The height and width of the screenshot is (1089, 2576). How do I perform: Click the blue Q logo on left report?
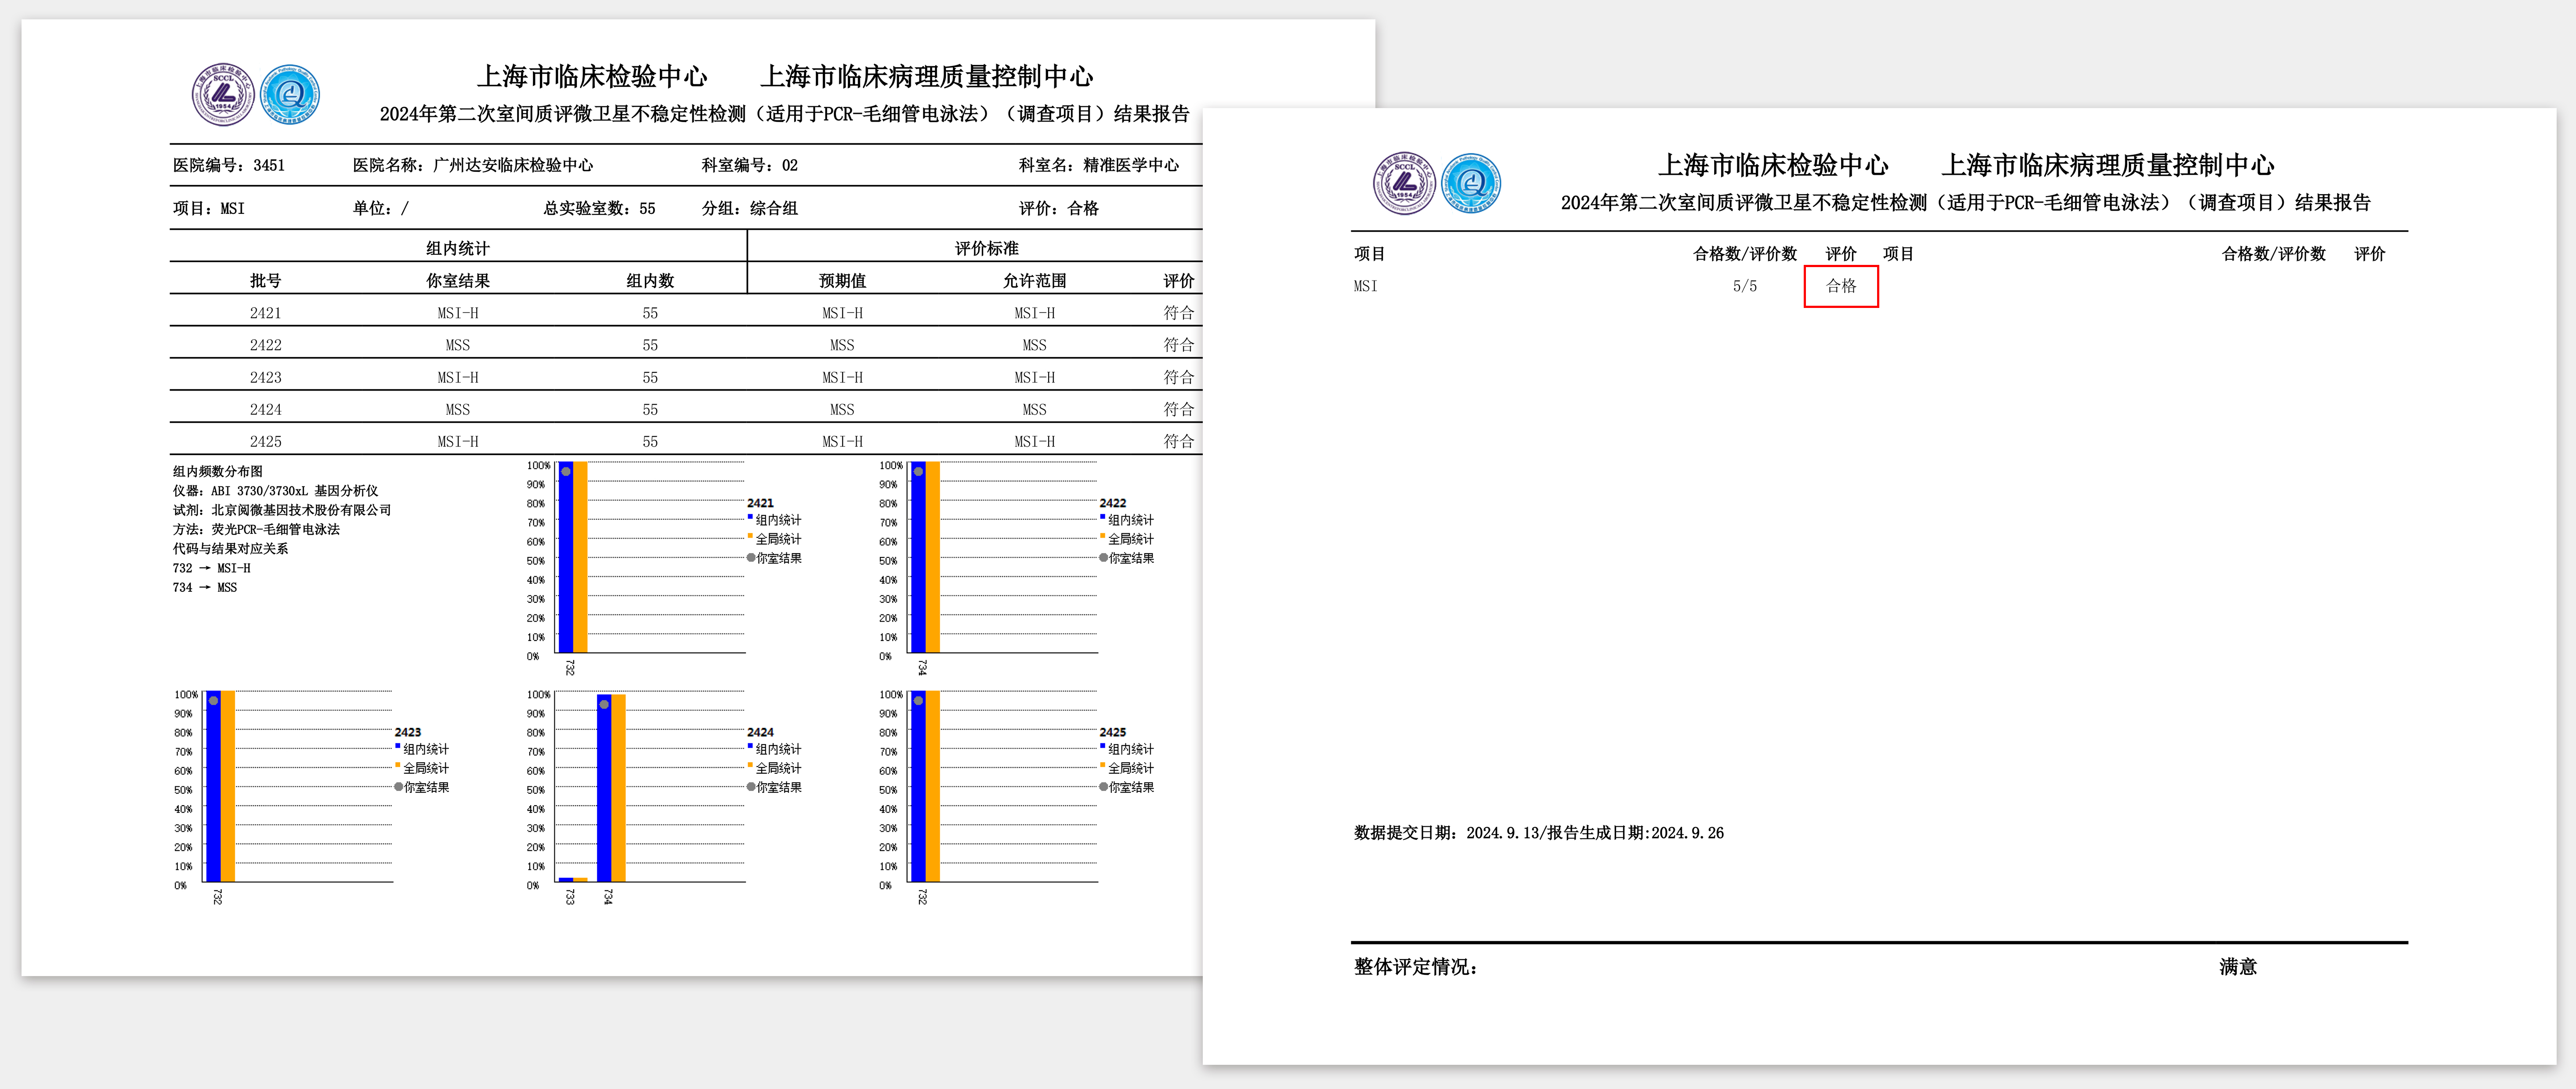[x=290, y=95]
